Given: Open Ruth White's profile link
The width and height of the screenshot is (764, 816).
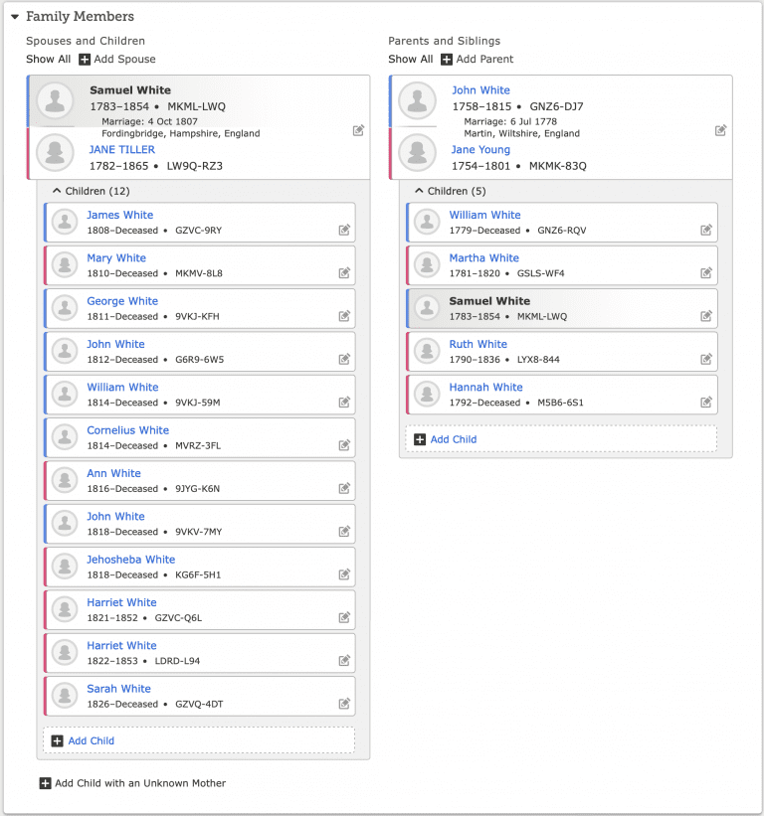Looking at the screenshot, I should 478,344.
